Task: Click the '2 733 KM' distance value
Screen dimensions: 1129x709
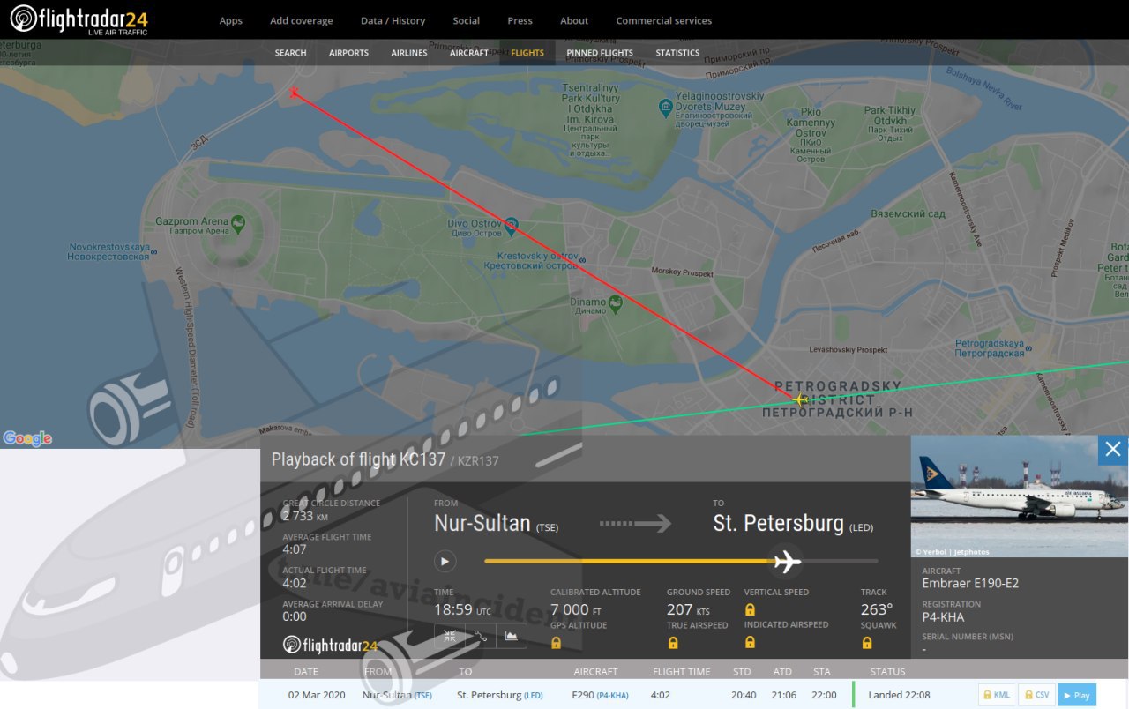Action: pyautogui.click(x=305, y=516)
